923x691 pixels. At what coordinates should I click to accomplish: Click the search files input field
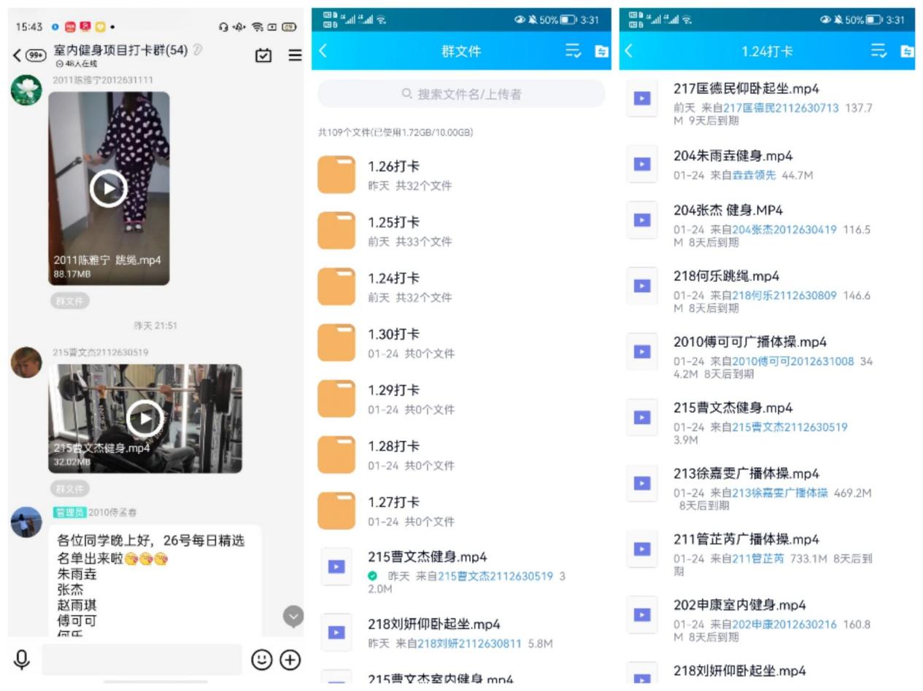pyautogui.click(x=461, y=94)
